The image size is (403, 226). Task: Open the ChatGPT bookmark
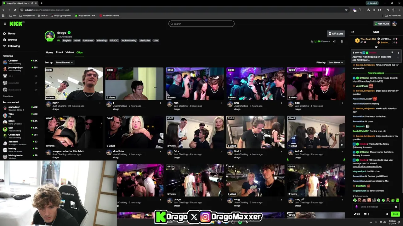[x=43, y=16]
